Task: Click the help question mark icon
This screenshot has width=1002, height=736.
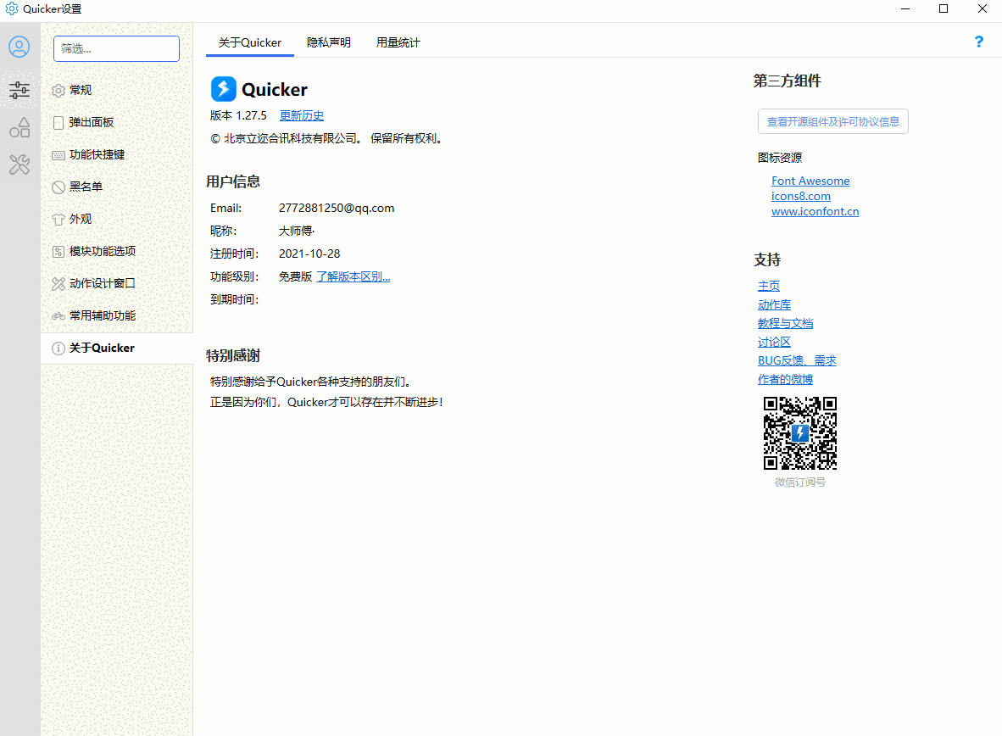Action: click(x=979, y=41)
